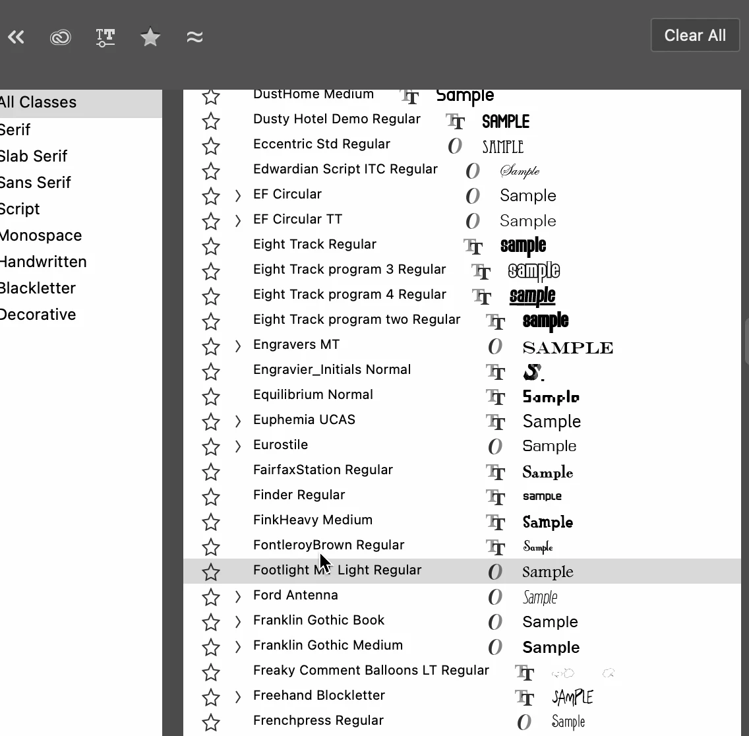The height and width of the screenshot is (736, 749).
Task: Filter by Script class
Action: tap(20, 209)
